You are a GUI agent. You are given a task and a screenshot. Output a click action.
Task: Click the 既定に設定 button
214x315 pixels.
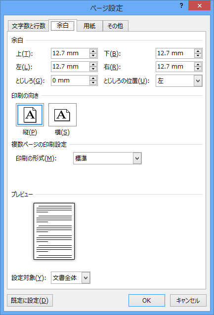[30, 300]
